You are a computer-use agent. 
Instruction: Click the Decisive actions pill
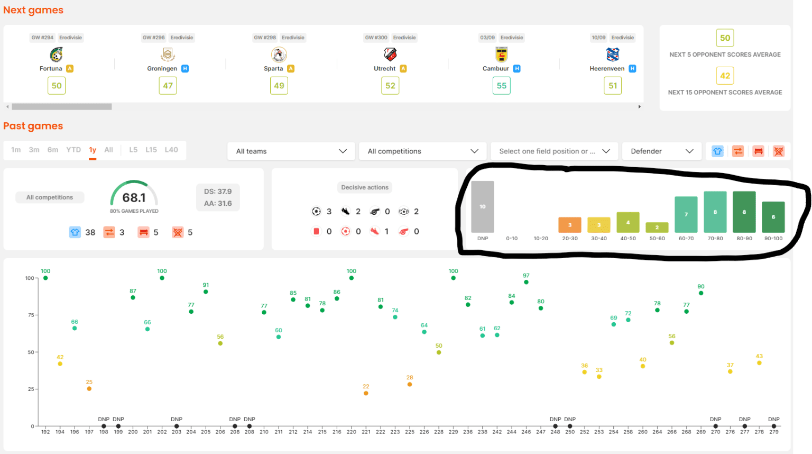pyautogui.click(x=365, y=187)
